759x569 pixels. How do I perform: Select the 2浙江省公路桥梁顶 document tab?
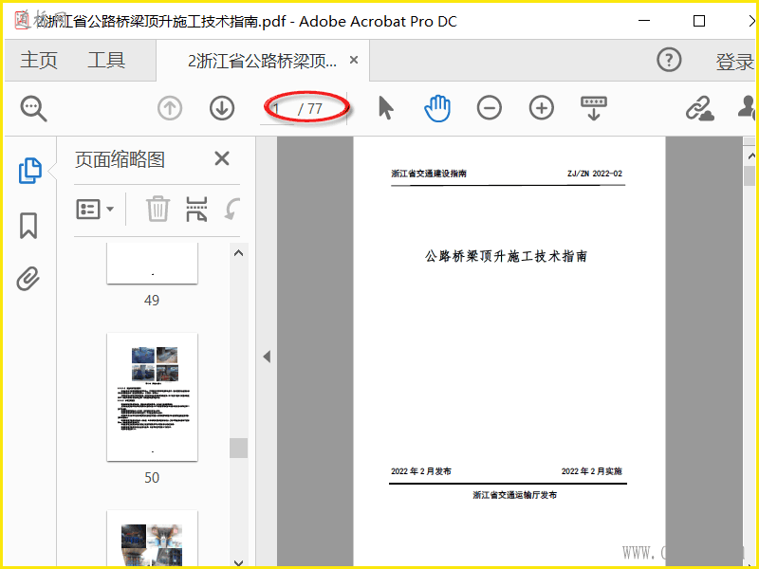tap(262, 61)
